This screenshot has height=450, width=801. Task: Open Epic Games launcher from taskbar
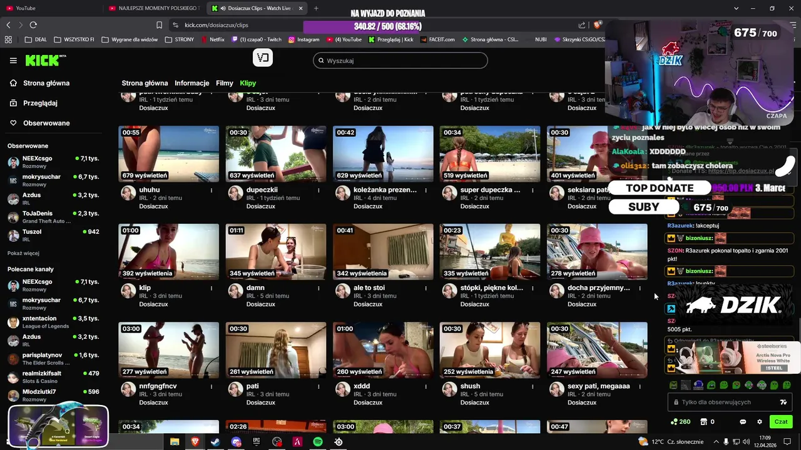pos(257,442)
